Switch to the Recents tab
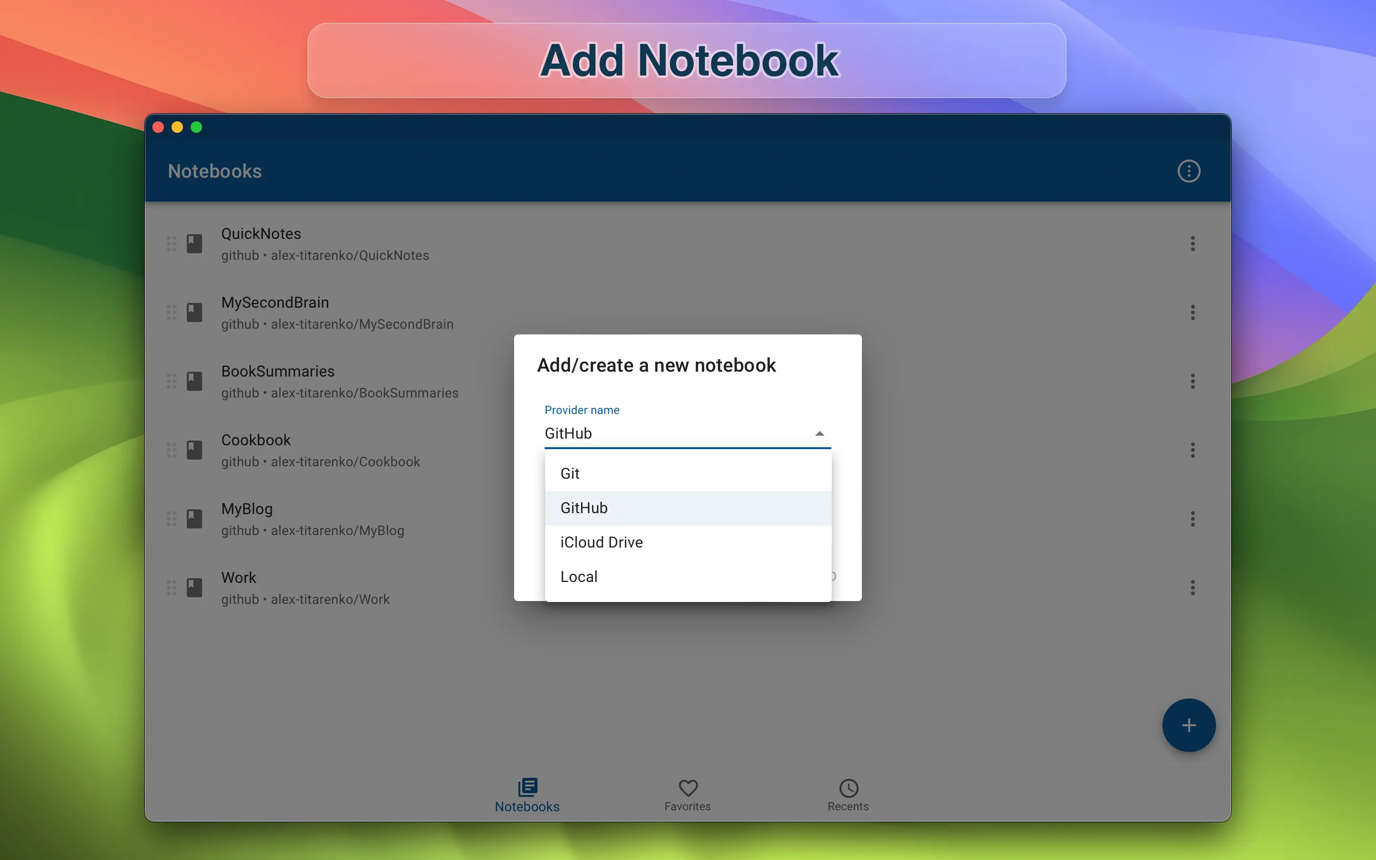 pyautogui.click(x=848, y=795)
